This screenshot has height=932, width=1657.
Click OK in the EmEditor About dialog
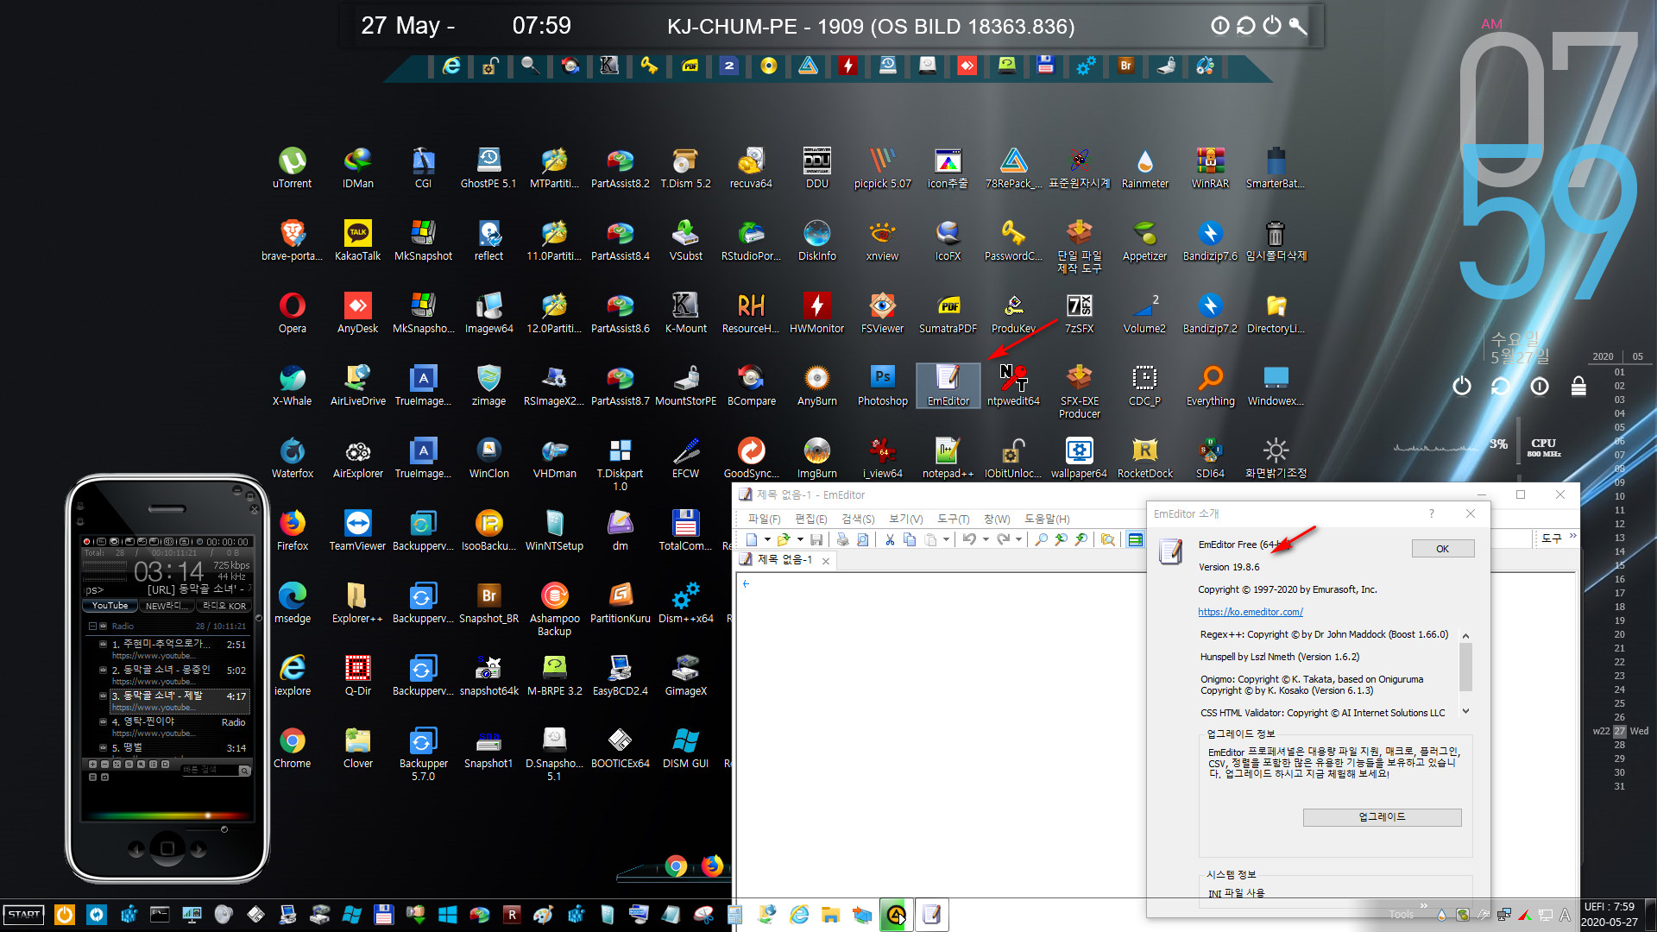1443,549
